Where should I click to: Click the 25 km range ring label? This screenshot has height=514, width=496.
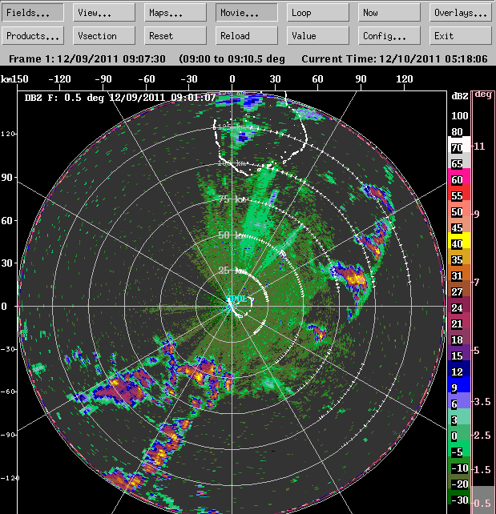tap(232, 271)
